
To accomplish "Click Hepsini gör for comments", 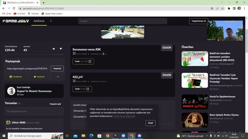I will (x=55, y=104).
